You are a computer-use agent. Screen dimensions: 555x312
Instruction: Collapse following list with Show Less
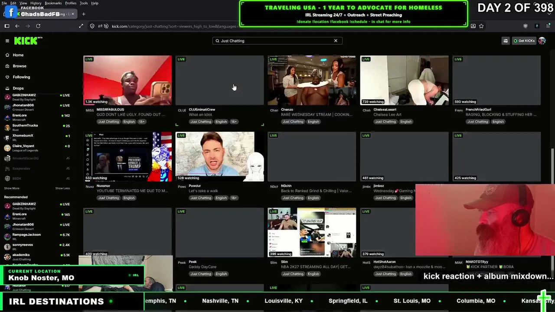(62, 188)
